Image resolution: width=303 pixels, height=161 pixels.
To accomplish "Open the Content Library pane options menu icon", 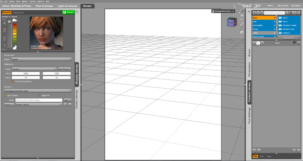I will click(249, 12).
